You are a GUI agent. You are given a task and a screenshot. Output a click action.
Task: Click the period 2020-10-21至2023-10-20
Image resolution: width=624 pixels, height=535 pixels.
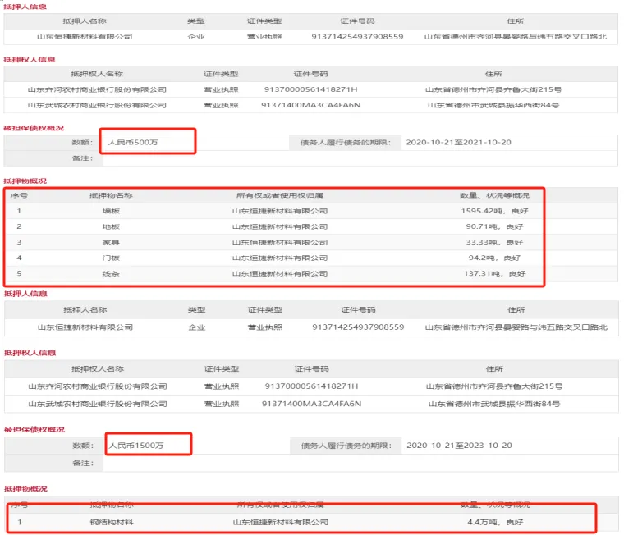pyautogui.click(x=459, y=446)
